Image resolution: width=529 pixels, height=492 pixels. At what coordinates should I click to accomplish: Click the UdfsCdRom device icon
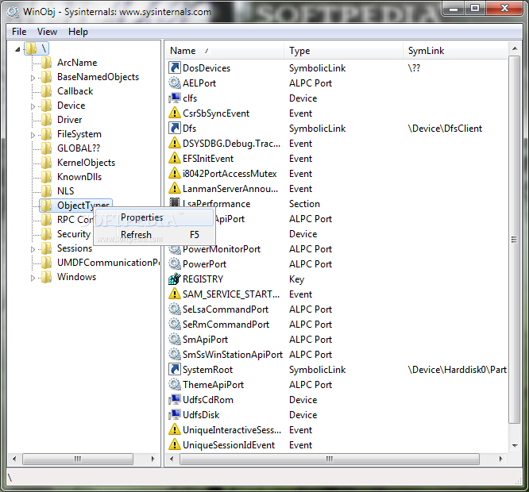[x=175, y=400]
